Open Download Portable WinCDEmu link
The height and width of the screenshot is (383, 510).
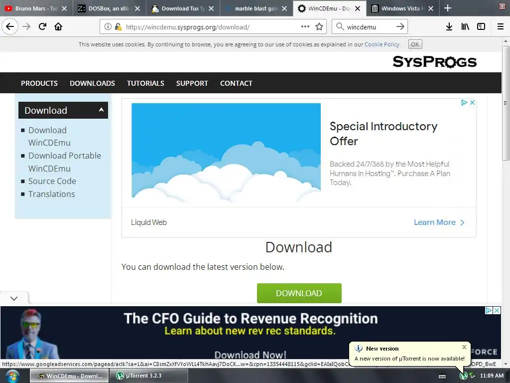[65, 162]
